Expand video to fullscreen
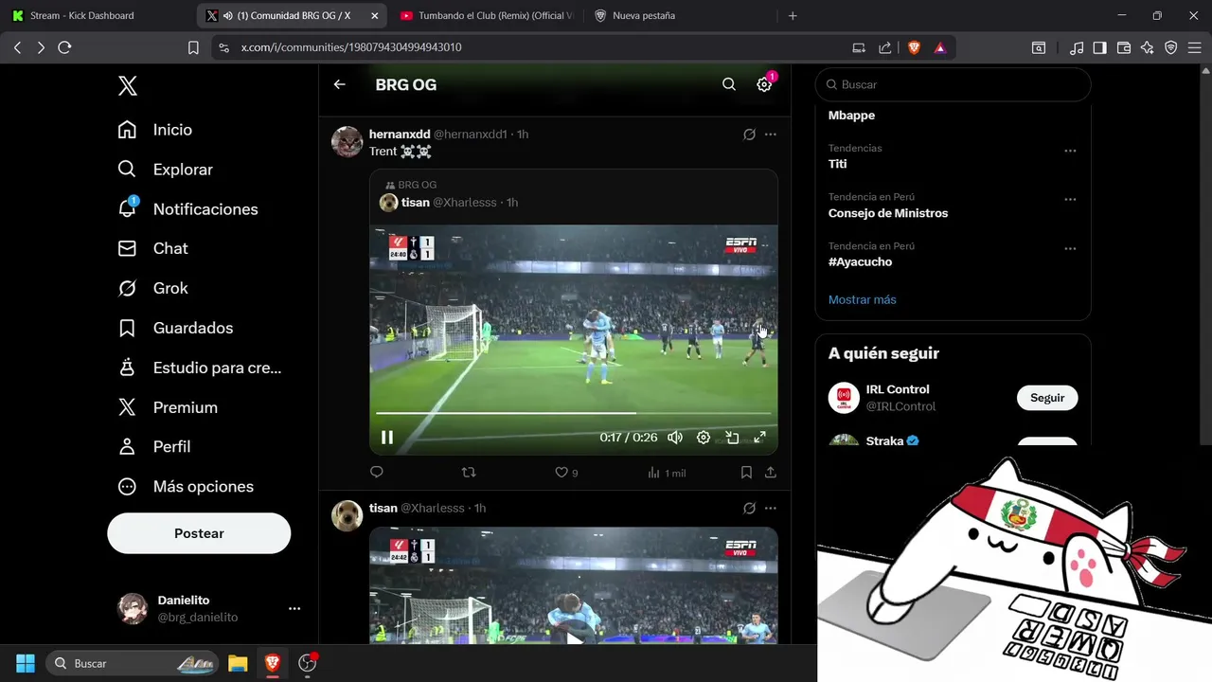The height and width of the screenshot is (682, 1212). [759, 437]
